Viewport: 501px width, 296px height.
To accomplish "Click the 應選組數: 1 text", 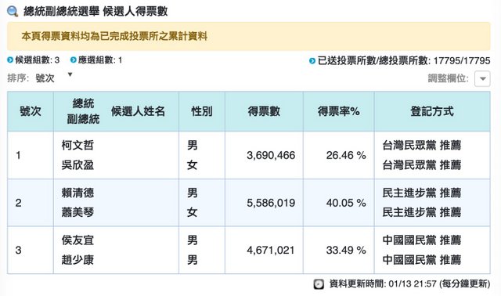I will coord(100,60).
